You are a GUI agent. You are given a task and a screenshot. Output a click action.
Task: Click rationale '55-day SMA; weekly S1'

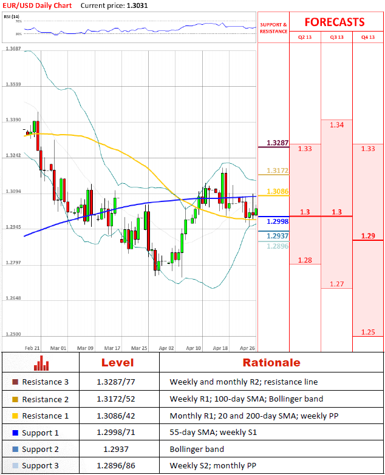[213, 433]
